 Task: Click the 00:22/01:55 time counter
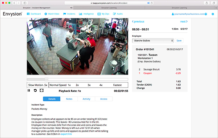coord(121,91)
